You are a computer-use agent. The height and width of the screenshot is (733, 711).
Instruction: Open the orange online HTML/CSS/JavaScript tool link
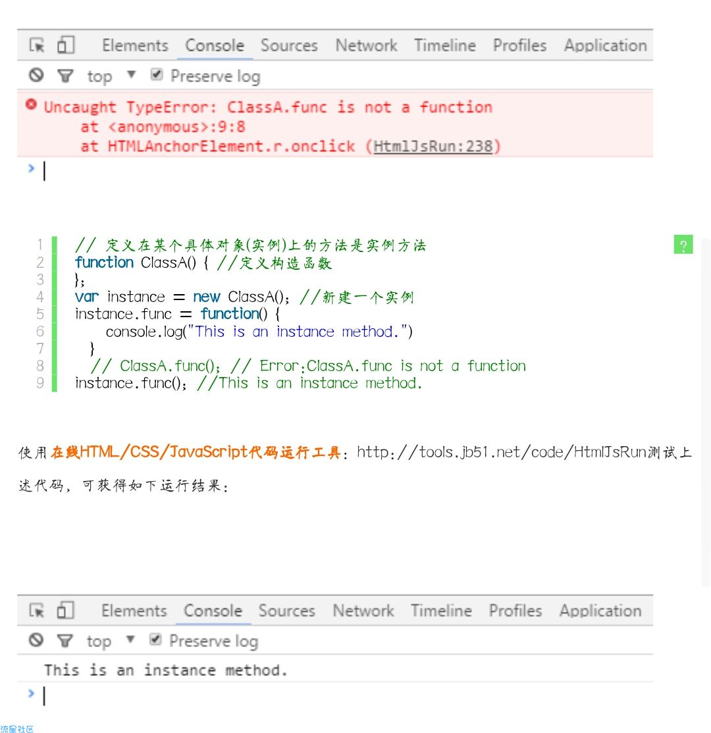[196, 452]
